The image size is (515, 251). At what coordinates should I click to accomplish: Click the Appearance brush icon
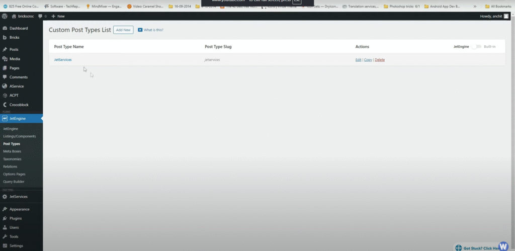(x=5, y=209)
